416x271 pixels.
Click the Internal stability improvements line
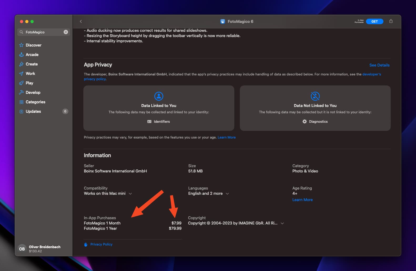pos(113,41)
